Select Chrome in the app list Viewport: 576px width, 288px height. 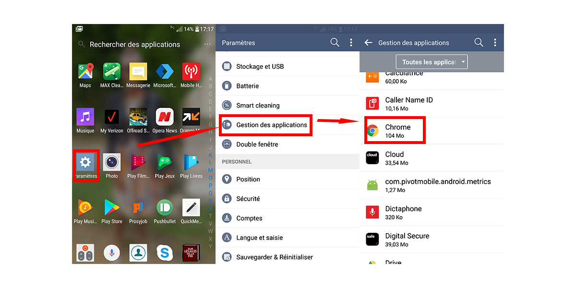[432, 131]
